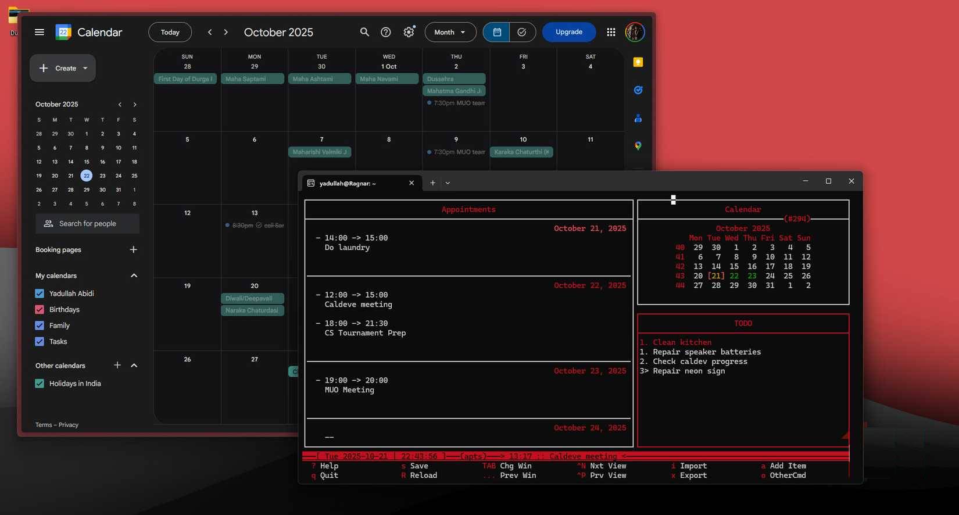959x515 pixels.
Task: Open Google Keep in side panel
Action: click(638, 62)
